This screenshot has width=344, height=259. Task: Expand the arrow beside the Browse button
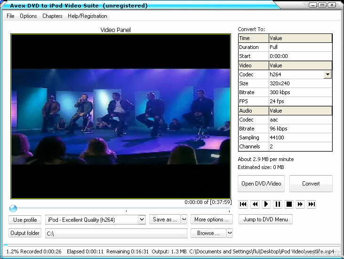(x=230, y=233)
